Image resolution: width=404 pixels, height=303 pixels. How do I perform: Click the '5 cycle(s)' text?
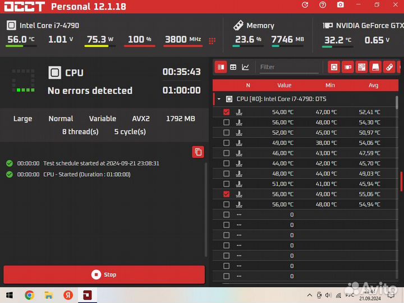[x=130, y=132]
